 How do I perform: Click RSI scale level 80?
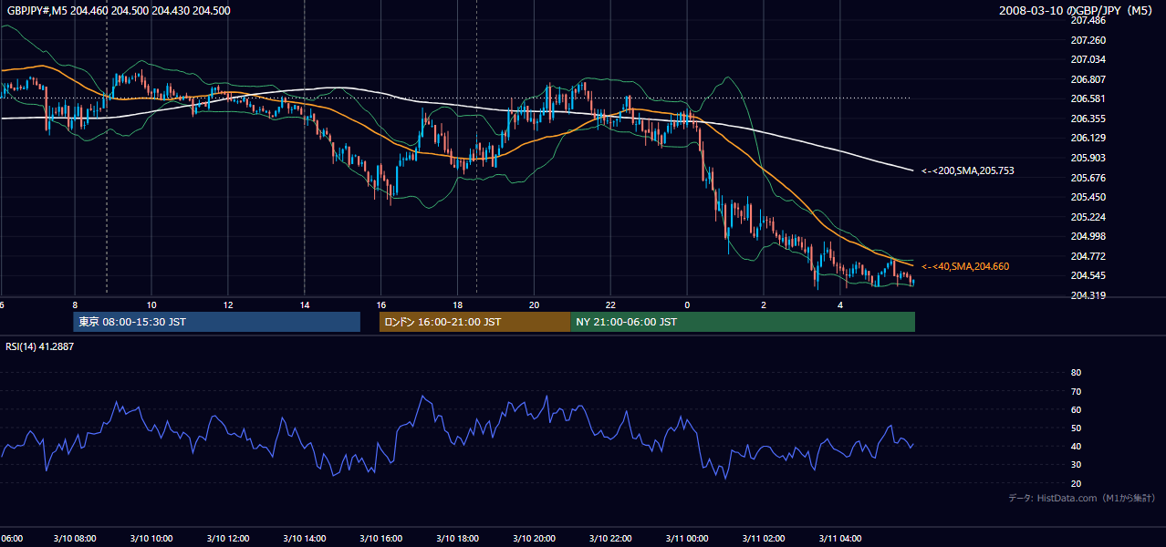click(1076, 373)
